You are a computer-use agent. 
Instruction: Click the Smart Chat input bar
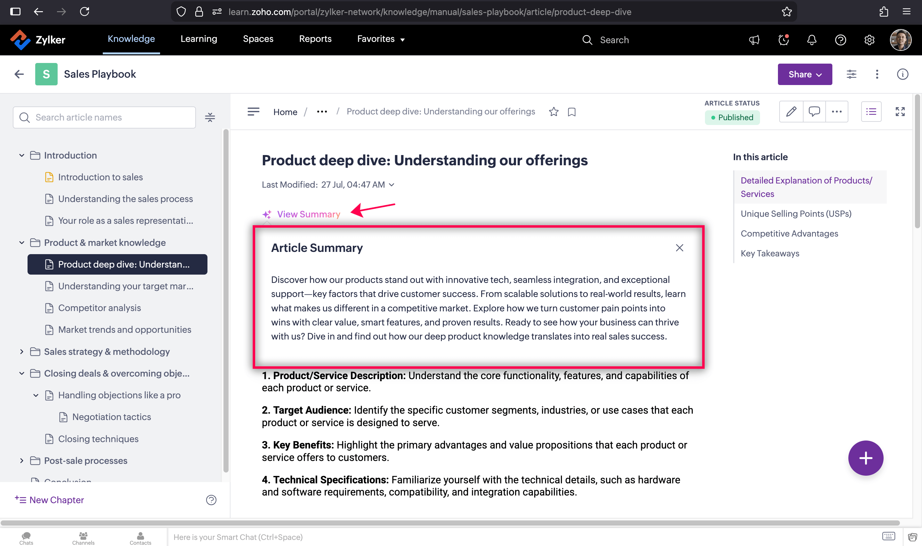523,538
